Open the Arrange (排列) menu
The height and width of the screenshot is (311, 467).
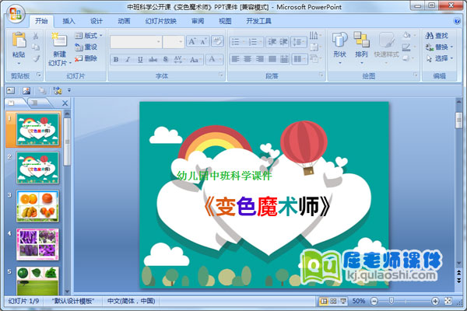coord(361,48)
